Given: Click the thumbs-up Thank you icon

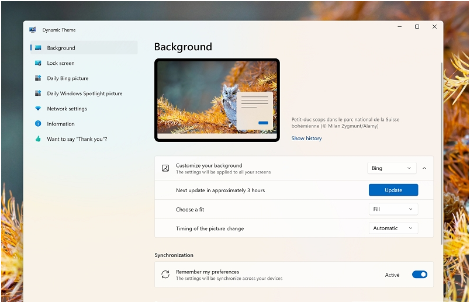Looking at the screenshot, I should tap(38, 138).
